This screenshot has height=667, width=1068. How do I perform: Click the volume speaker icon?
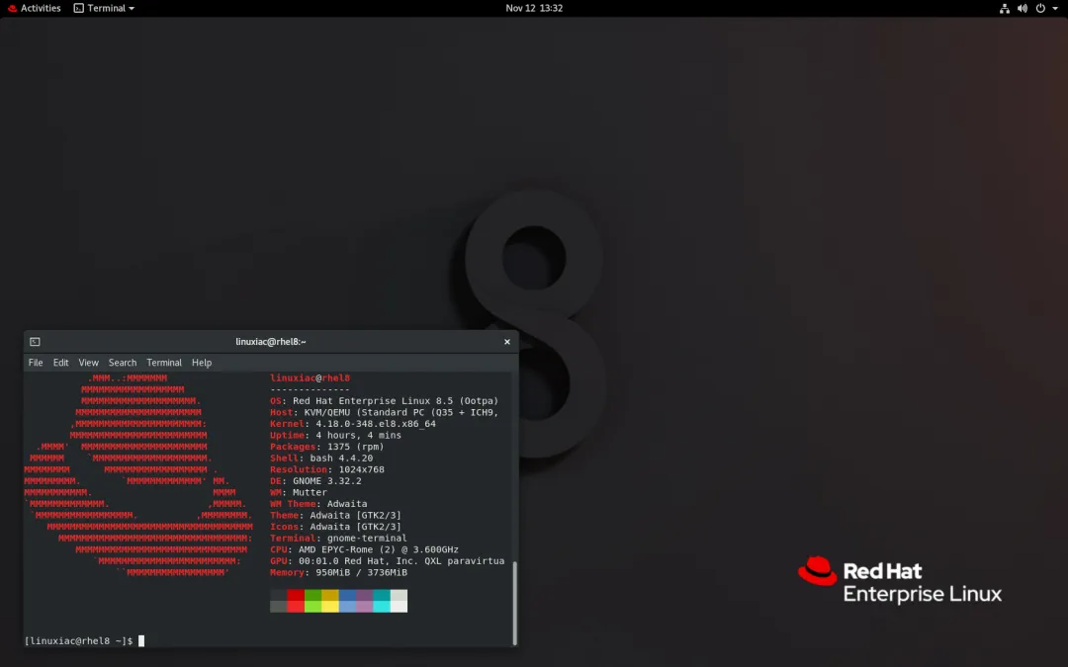1023,8
